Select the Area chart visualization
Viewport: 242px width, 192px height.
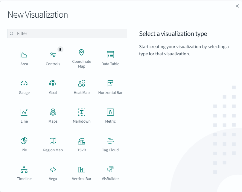point(24,58)
